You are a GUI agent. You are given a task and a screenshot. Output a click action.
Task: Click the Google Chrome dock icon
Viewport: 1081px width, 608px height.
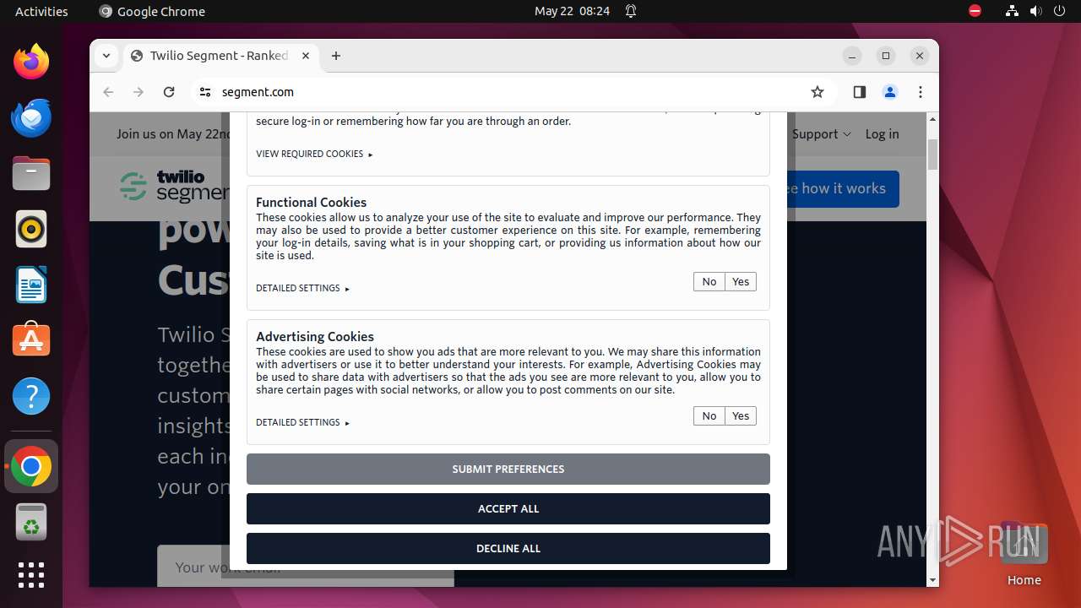[31, 466]
